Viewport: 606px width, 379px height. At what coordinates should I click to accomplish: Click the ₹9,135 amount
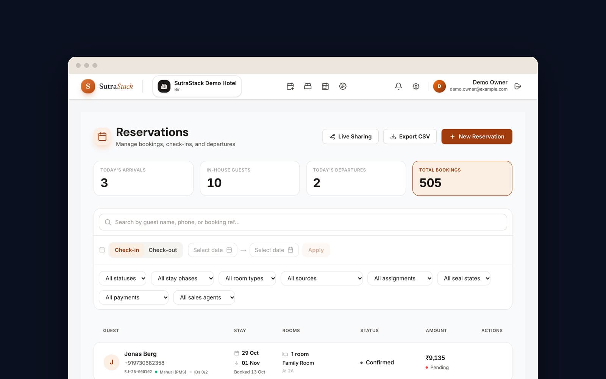tap(435, 358)
